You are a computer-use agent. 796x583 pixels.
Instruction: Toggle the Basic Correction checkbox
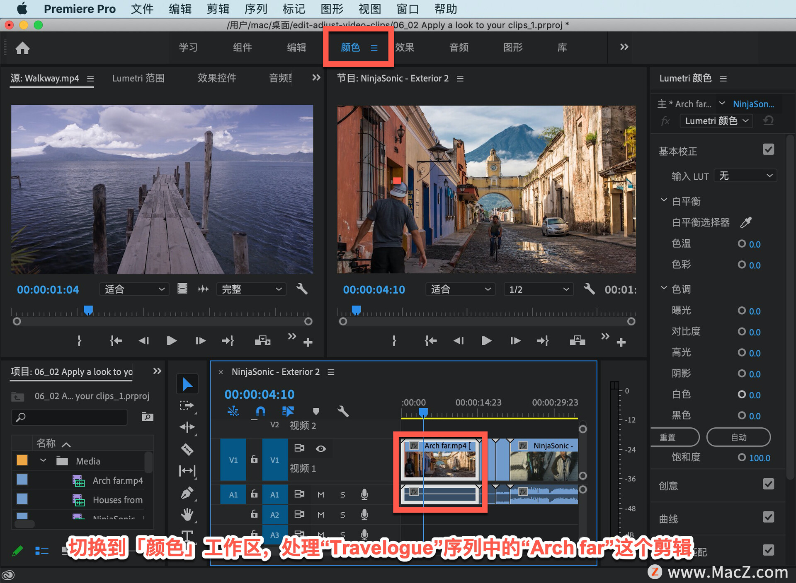768,149
